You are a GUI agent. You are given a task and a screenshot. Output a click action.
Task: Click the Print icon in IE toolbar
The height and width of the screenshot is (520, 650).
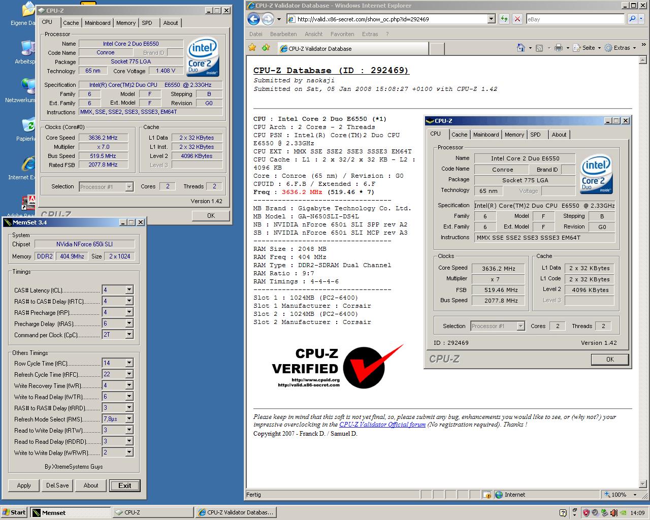point(559,48)
